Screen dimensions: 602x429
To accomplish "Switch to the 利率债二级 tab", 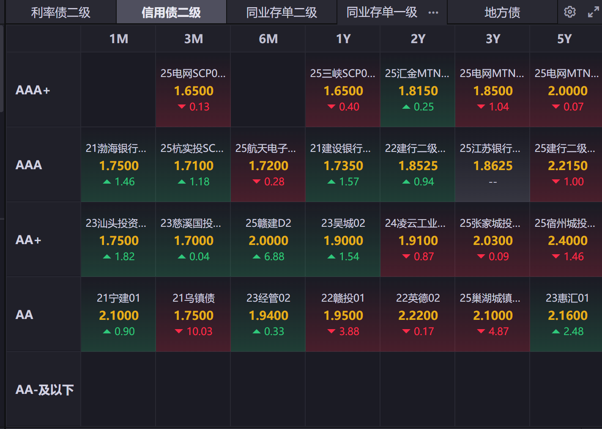I will tap(60, 12).
